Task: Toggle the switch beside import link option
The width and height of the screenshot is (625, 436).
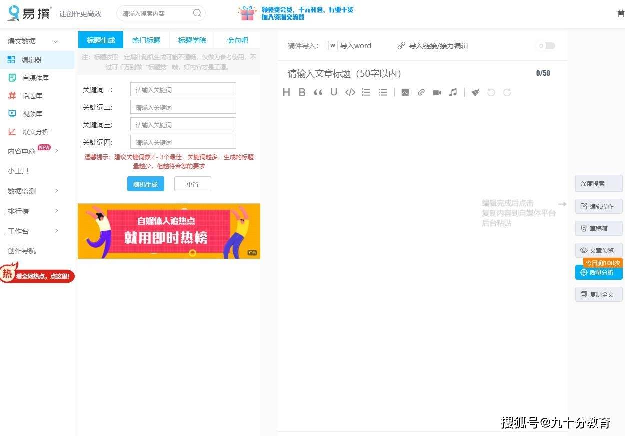Action: pos(546,46)
